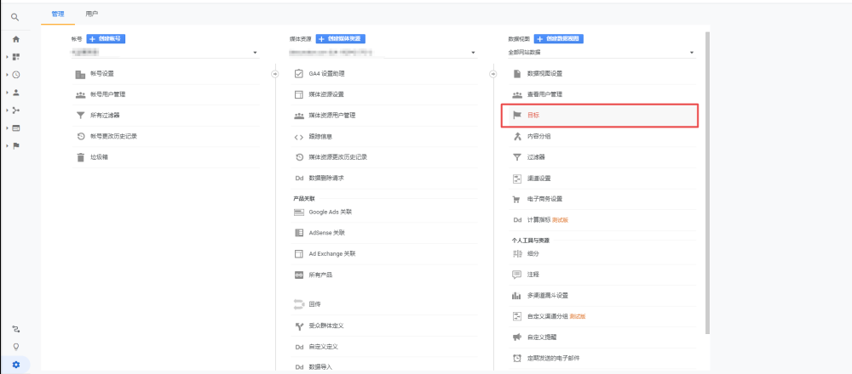Open the Admin gear icon at bottom

pos(15,365)
